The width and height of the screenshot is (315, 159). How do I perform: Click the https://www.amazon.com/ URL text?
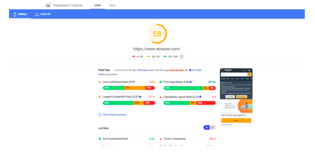tap(157, 49)
